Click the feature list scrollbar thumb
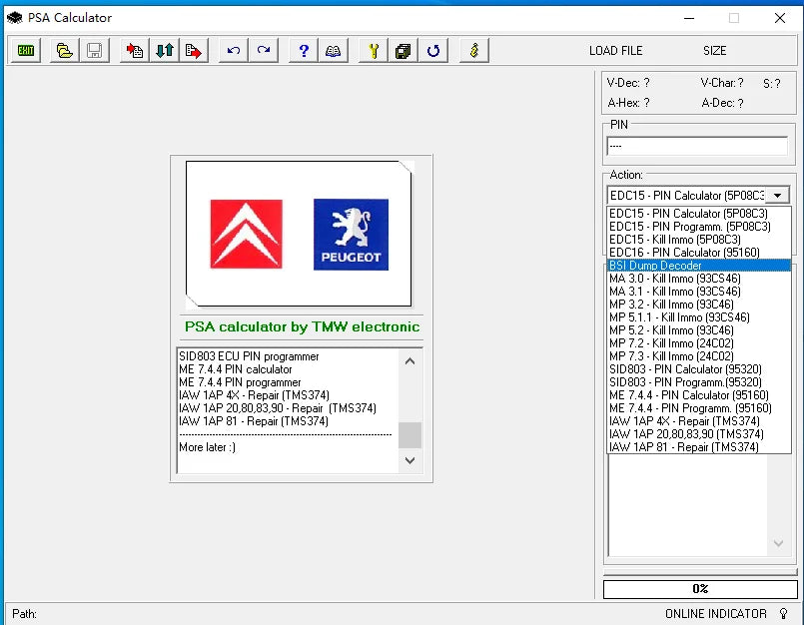The height and width of the screenshot is (625, 804). (x=409, y=435)
